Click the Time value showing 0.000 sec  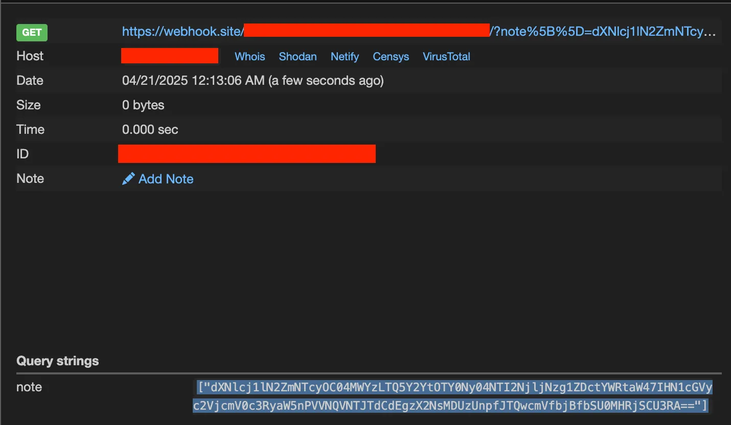tap(150, 129)
